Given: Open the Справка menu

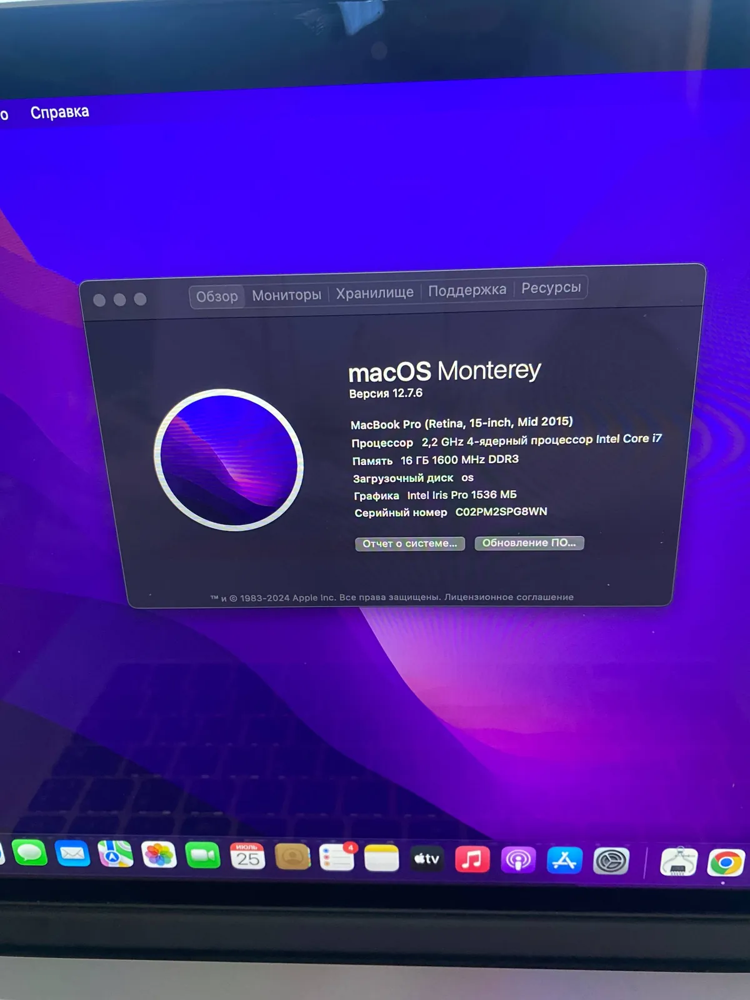Looking at the screenshot, I should tap(59, 112).
